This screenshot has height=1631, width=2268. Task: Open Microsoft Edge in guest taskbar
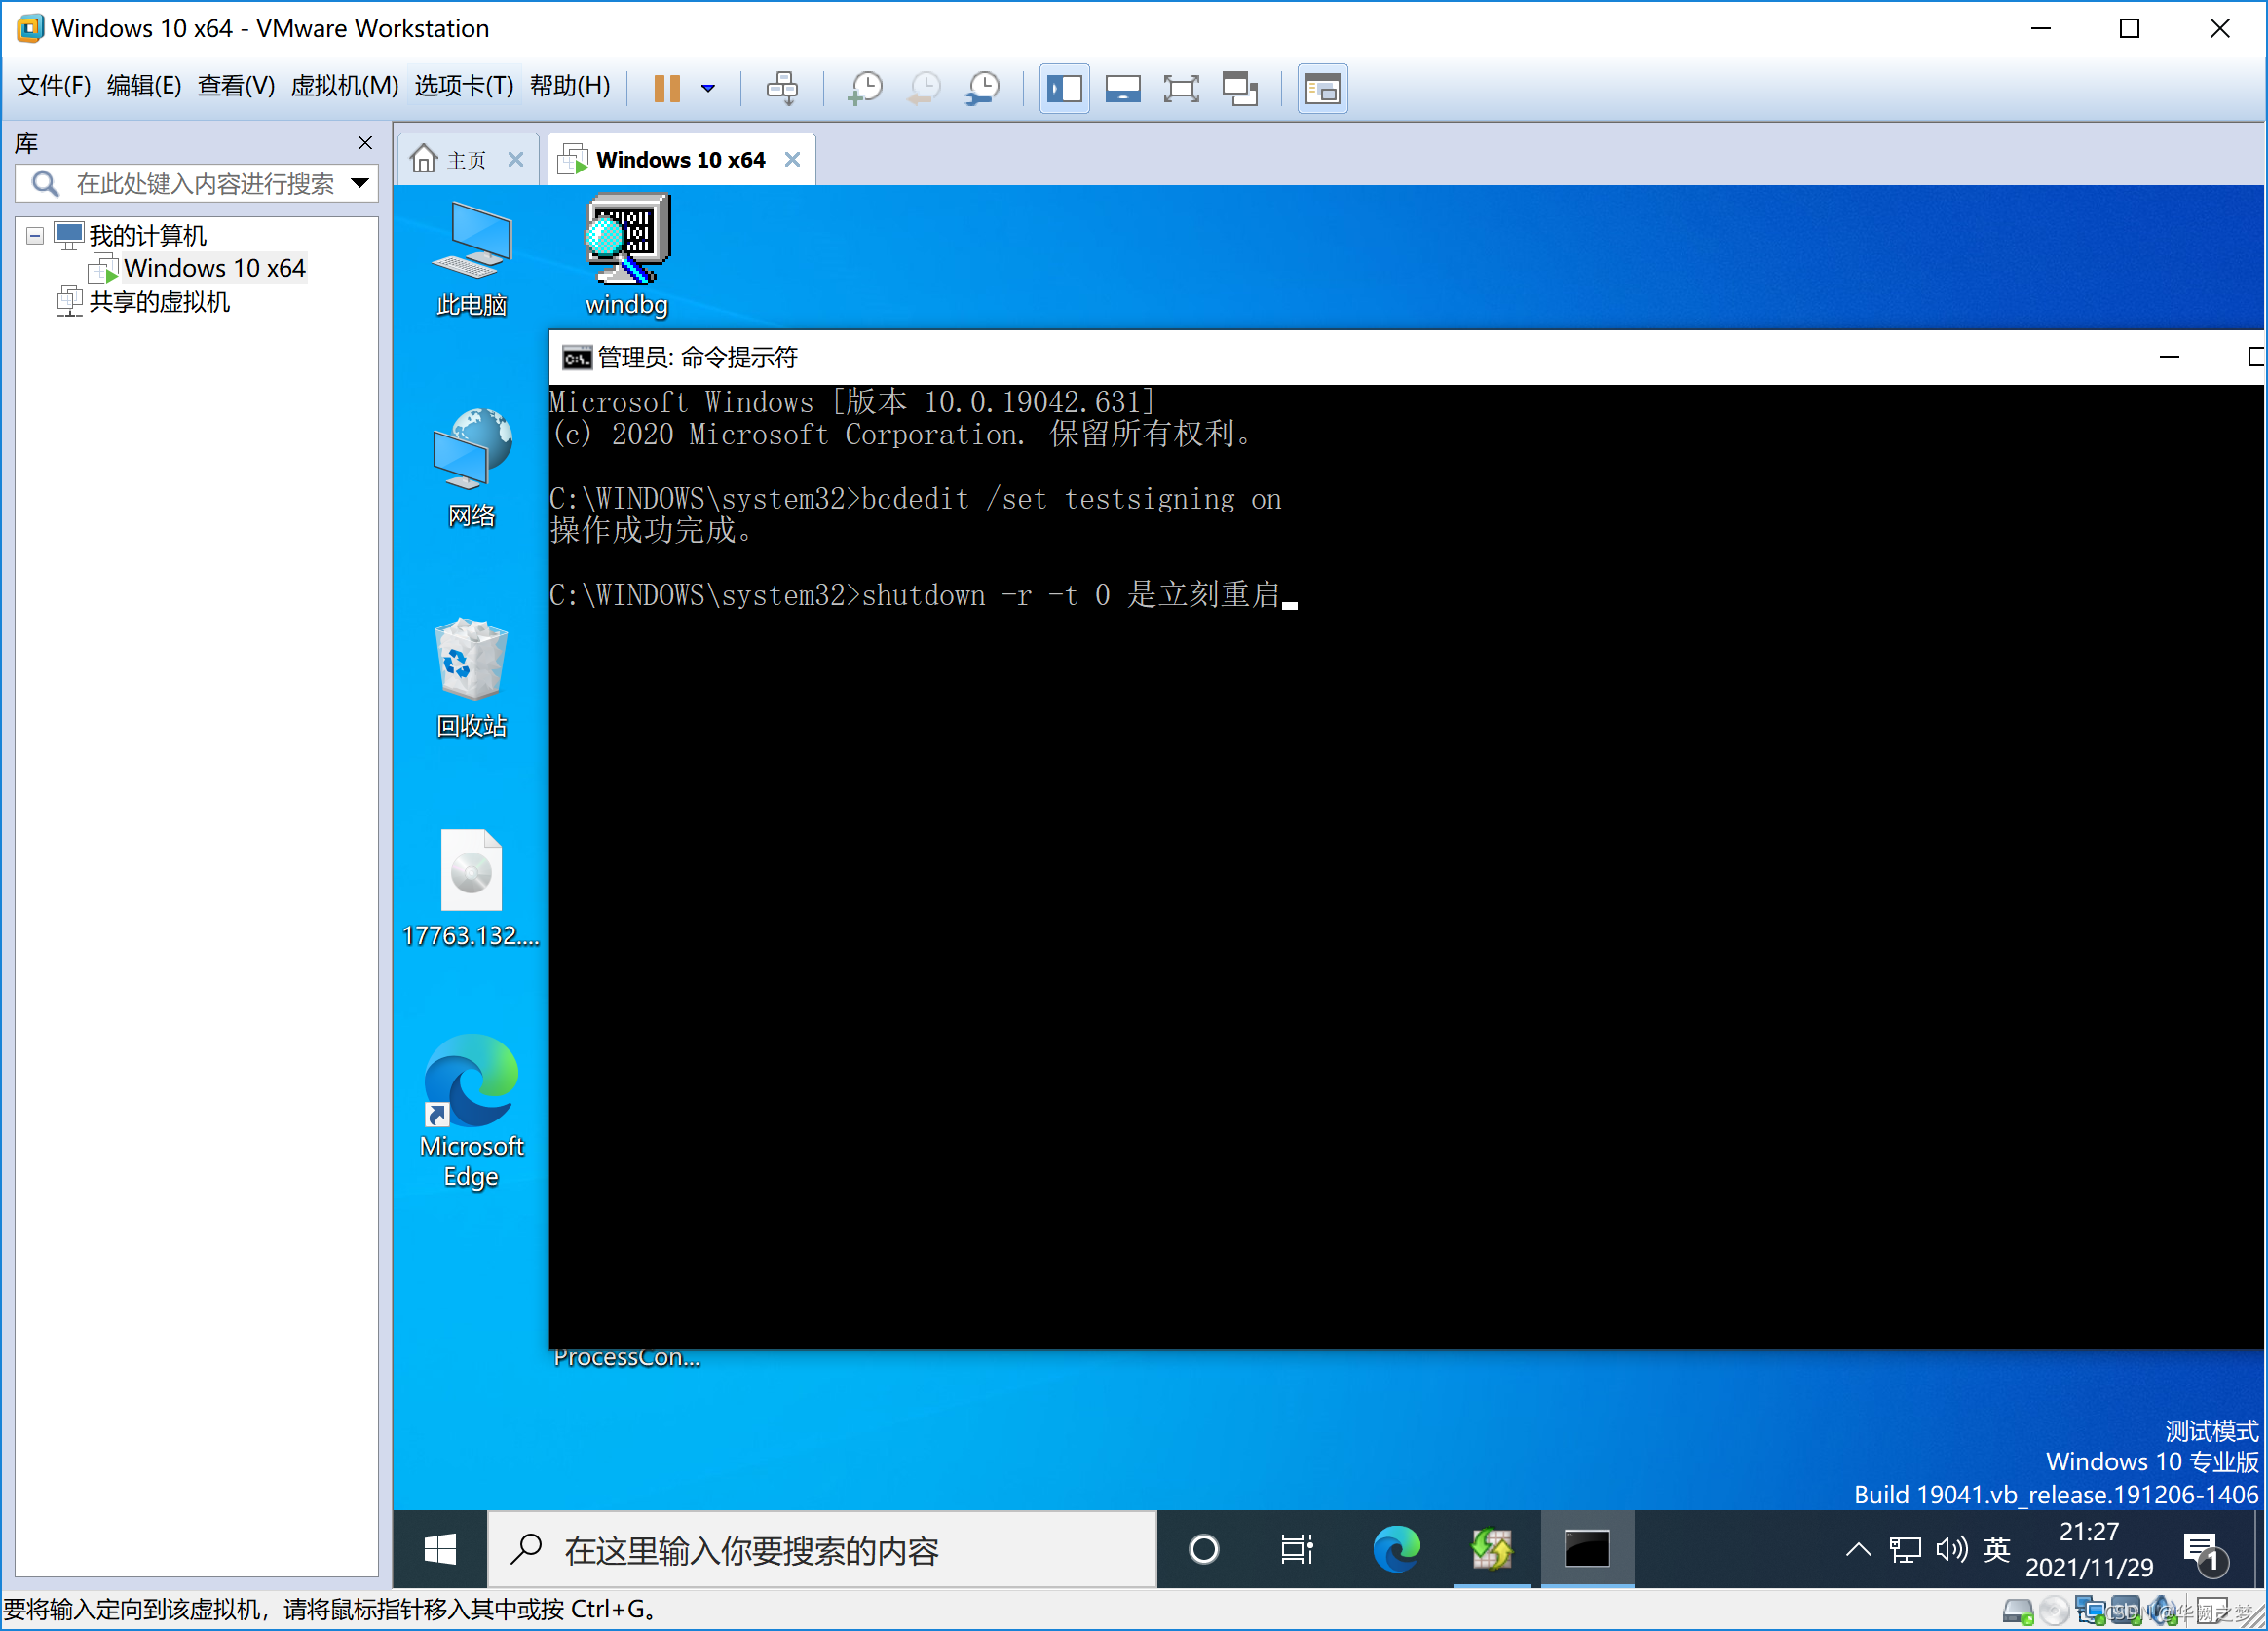click(1396, 1549)
